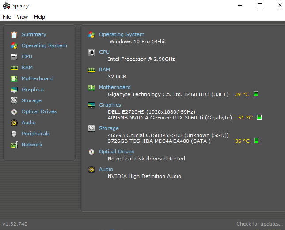Click Motherboard icon in summary panel
Image resolution: width=285 pixels, height=230 pixels.
pyautogui.click(x=91, y=88)
